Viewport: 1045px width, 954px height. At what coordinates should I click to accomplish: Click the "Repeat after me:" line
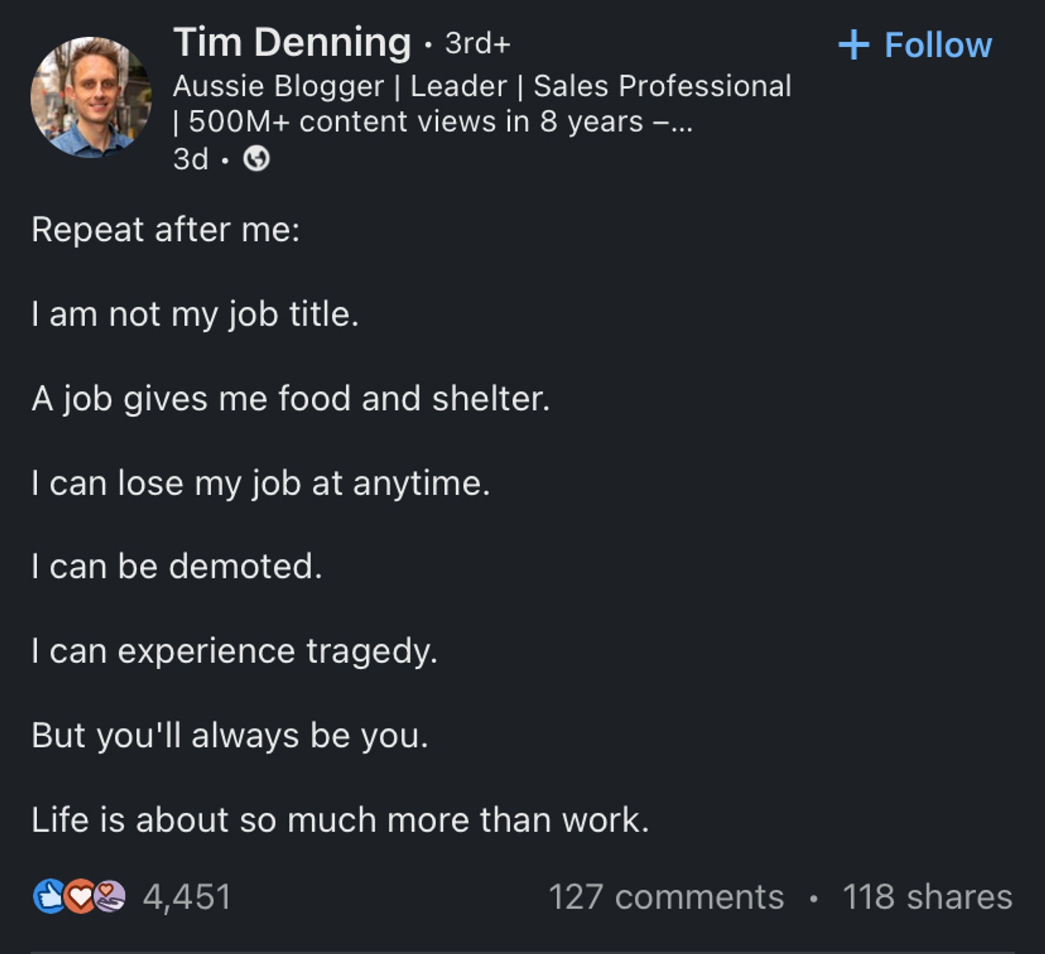[x=166, y=229]
